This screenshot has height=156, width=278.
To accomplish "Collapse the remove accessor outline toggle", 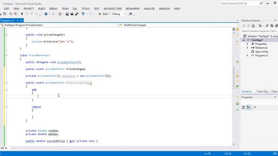I will 7,107.
